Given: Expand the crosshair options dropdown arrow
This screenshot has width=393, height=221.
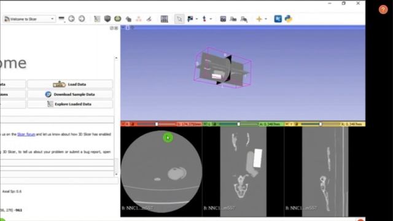Looking at the screenshot, I should [266, 19].
